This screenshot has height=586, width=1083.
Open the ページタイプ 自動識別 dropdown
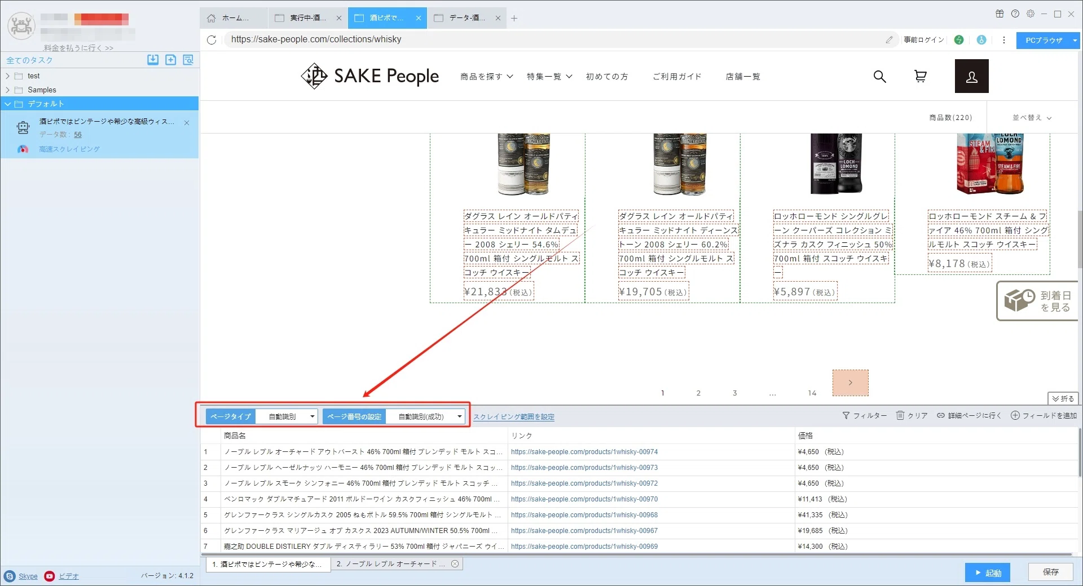[x=287, y=416]
